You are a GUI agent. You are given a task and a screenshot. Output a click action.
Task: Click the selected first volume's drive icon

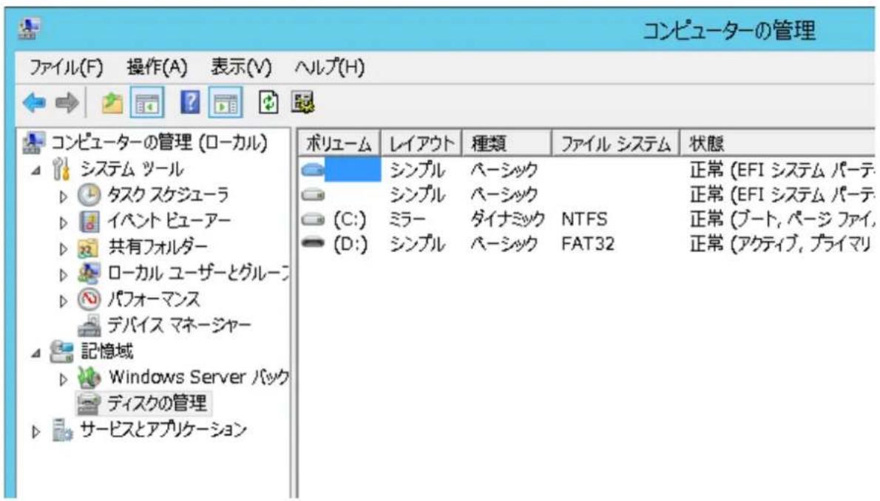313,169
